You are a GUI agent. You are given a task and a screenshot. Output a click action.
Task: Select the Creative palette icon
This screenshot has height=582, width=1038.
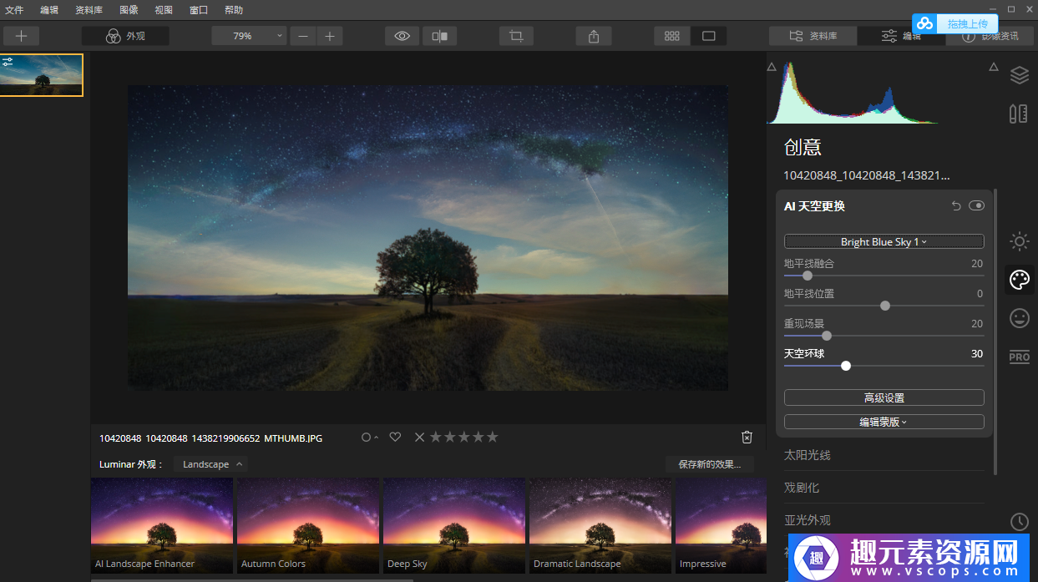tap(1019, 280)
